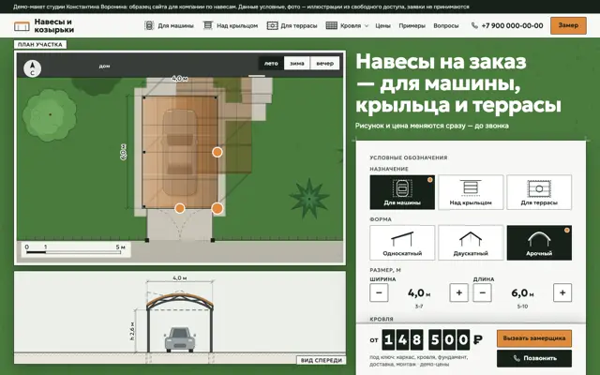This screenshot has height=375, width=600.
Task: Click the 'КРОВЛЯ' section heading in the configurator
Action: click(382, 319)
